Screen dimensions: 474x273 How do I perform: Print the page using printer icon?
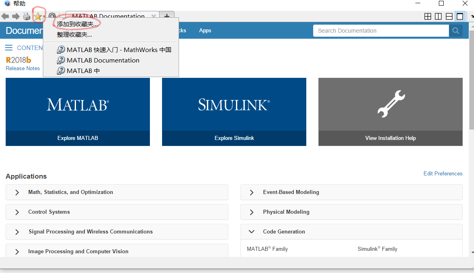[x=27, y=16]
